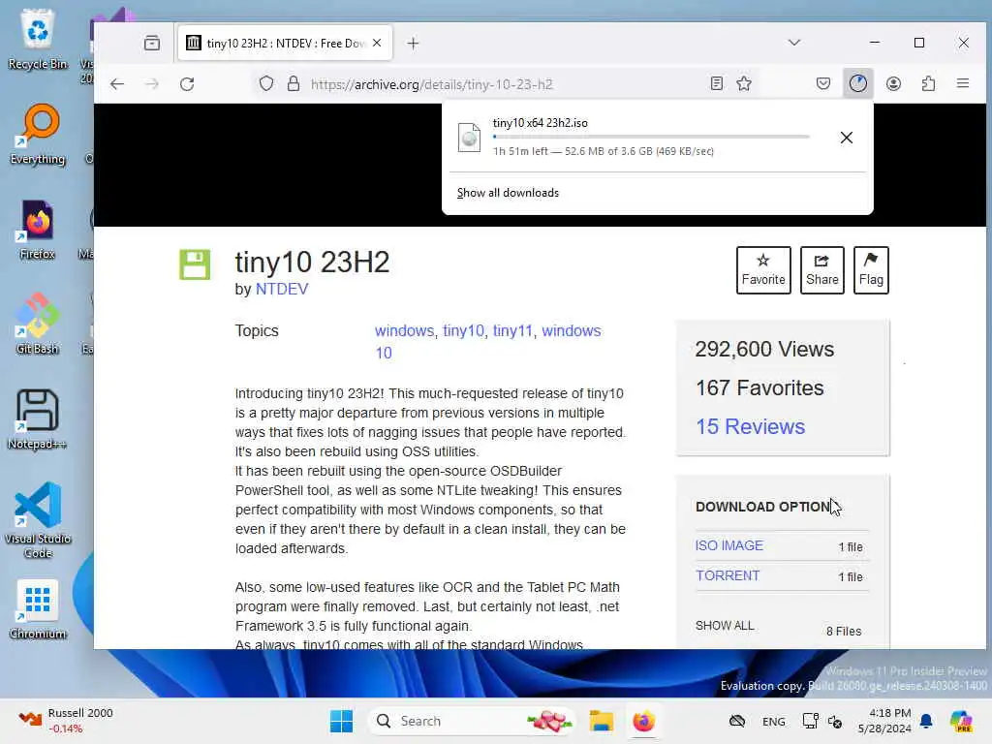Image resolution: width=992 pixels, height=744 pixels.
Task: Open the tiny10 topic link
Action: [x=463, y=331]
